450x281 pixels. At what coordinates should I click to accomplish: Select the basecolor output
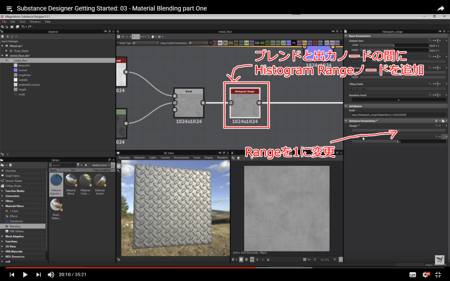(x=24, y=66)
